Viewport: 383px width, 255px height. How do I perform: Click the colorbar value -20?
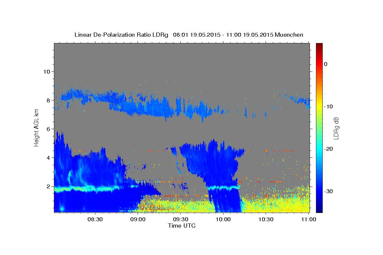click(328, 149)
